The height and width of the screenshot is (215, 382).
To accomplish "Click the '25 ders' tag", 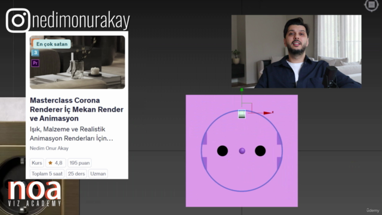I will (x=76, y=174).
